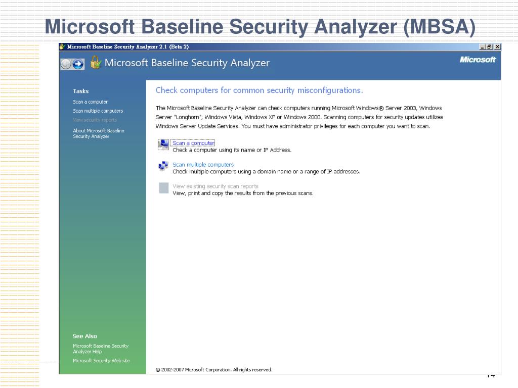
Task: Select the Scan multiple computers main link
Action: [203, 165]
